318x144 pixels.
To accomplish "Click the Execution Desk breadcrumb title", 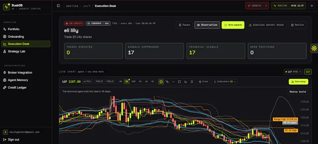I will (105, 6).
